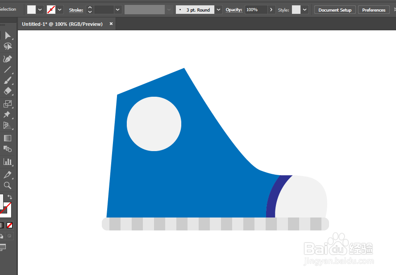Click the Preferences button
This screenshot has width=396, height=275.
click(374, 10)
